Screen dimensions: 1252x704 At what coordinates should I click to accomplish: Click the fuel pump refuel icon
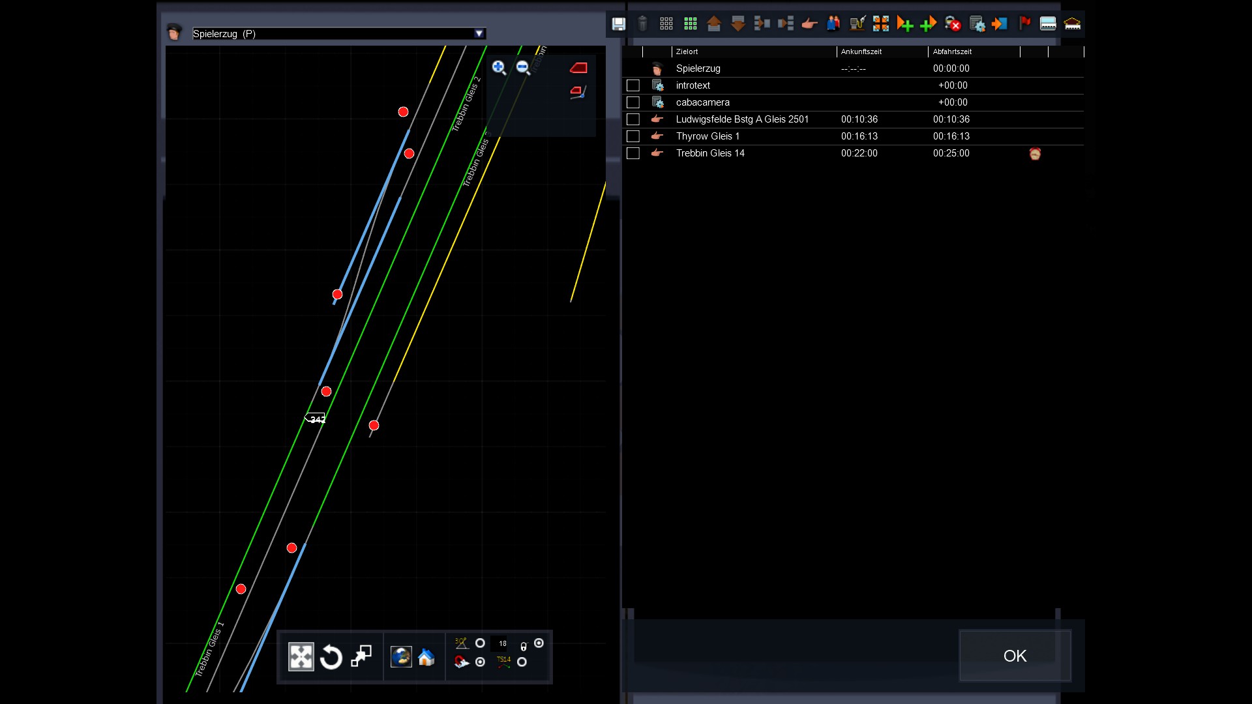857,24
